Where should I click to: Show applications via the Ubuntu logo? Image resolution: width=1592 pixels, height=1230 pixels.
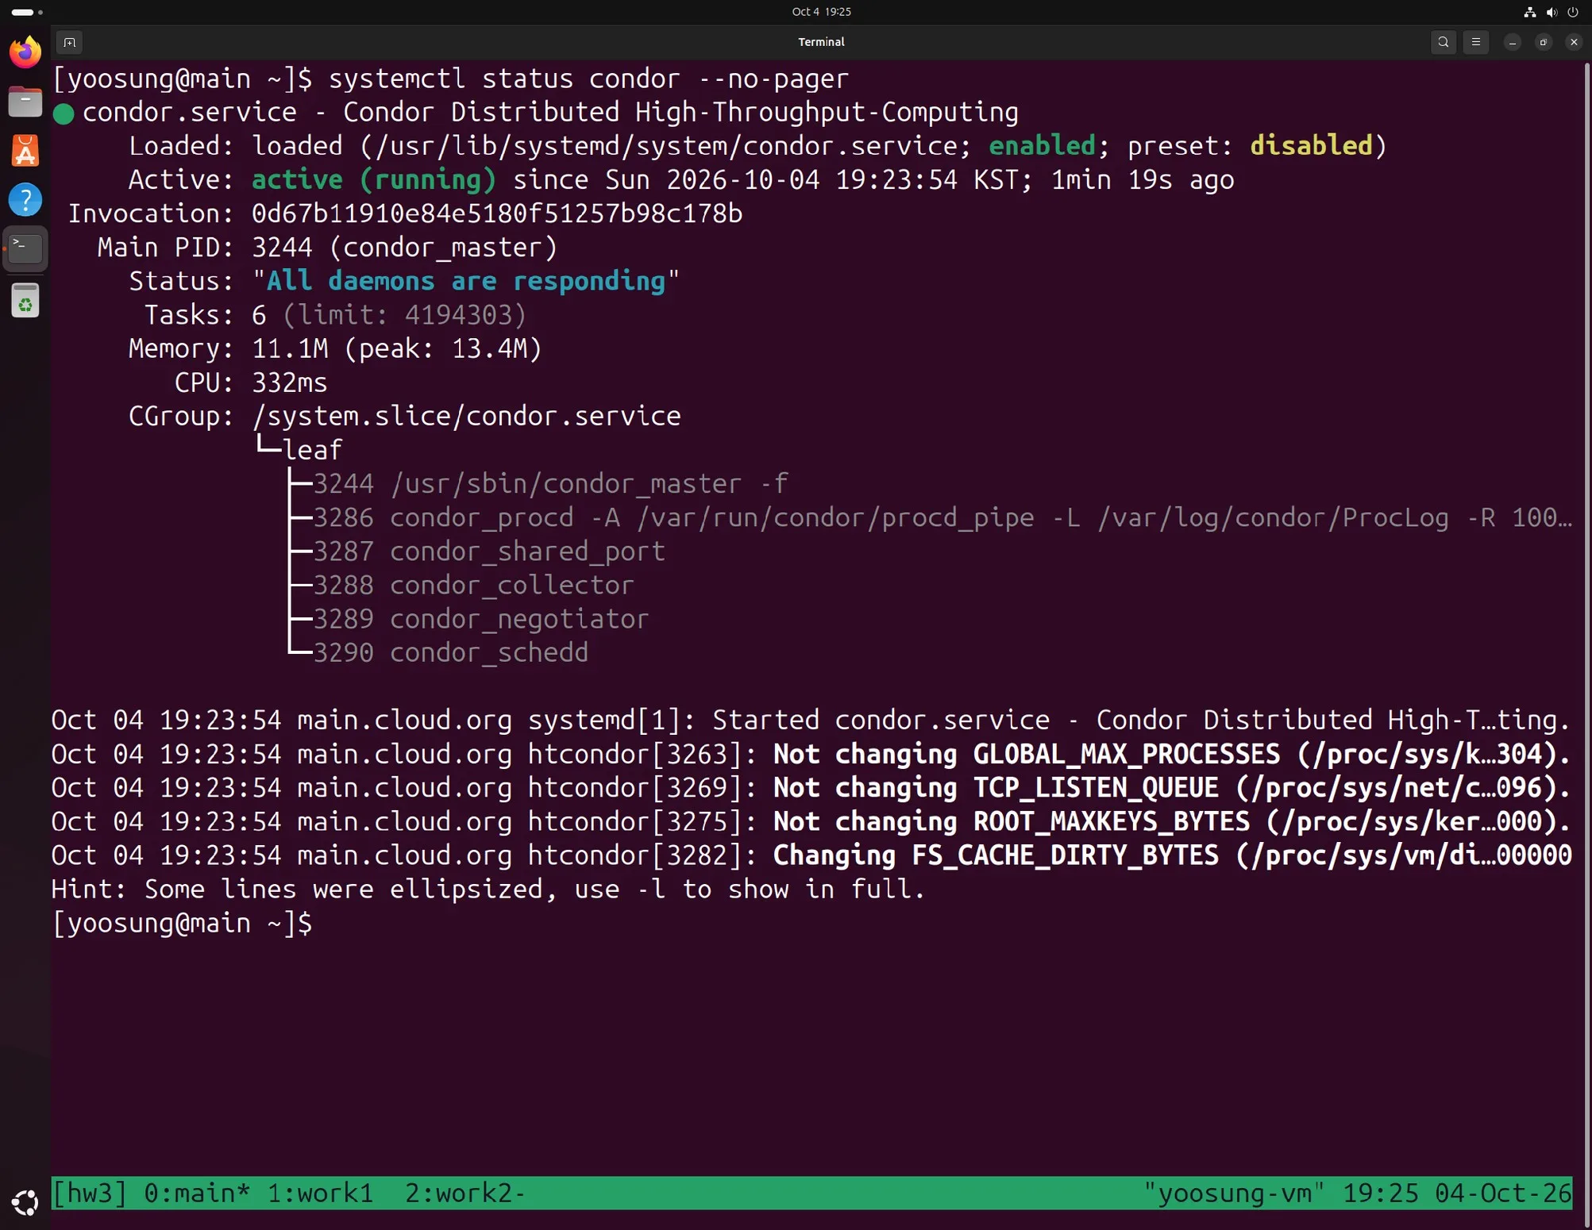[25, 1202]
